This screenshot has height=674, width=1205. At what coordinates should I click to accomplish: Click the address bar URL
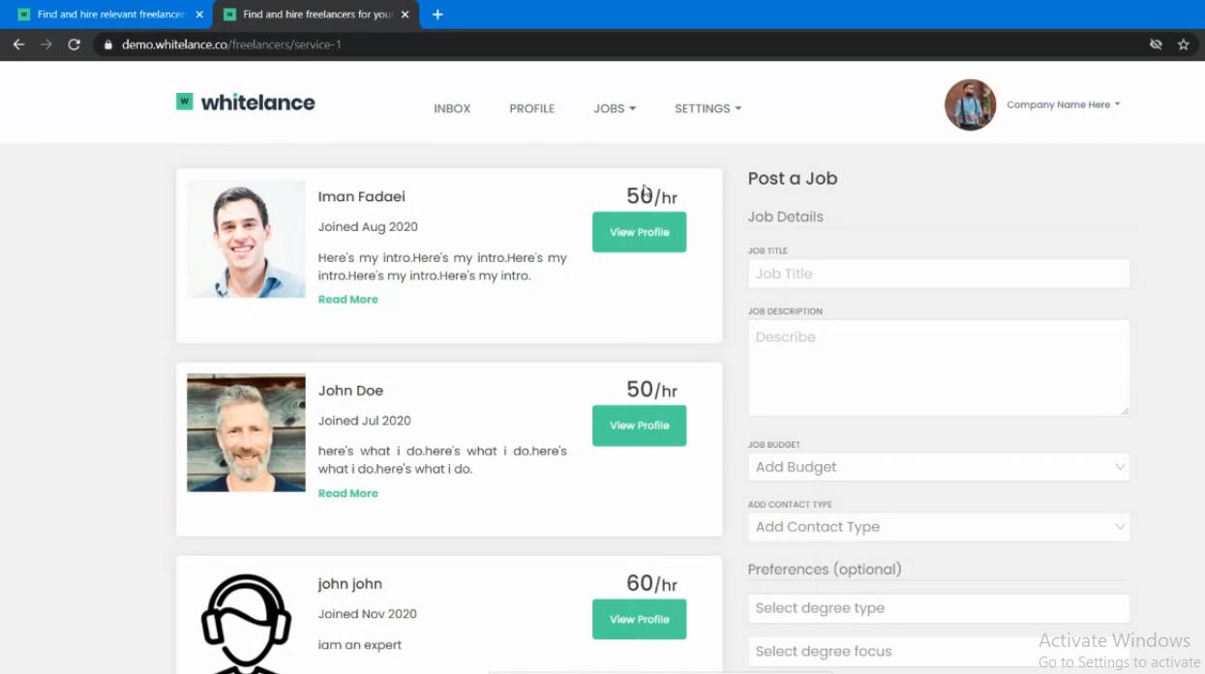pos(231,44)
